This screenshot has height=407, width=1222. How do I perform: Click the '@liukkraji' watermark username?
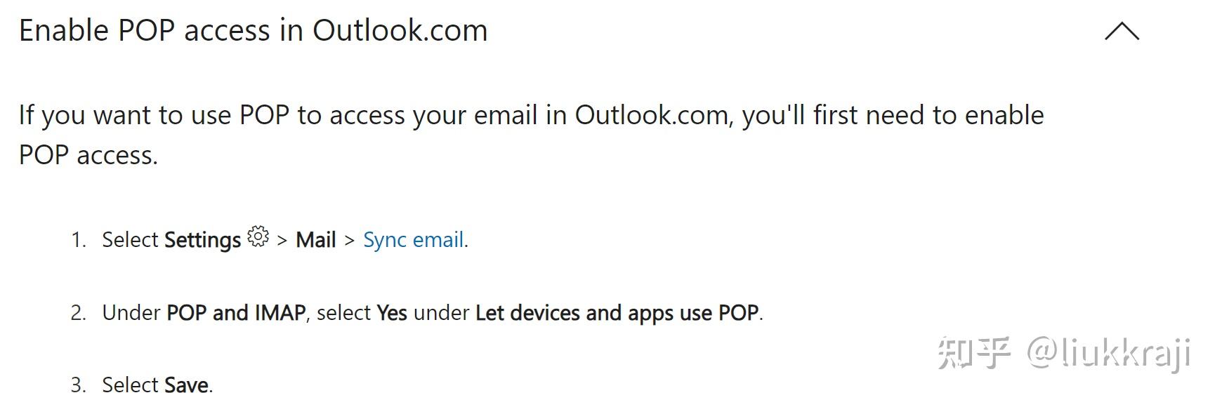pos(1108,352)
